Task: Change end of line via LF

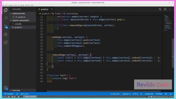Action: [x=141, y=94]
